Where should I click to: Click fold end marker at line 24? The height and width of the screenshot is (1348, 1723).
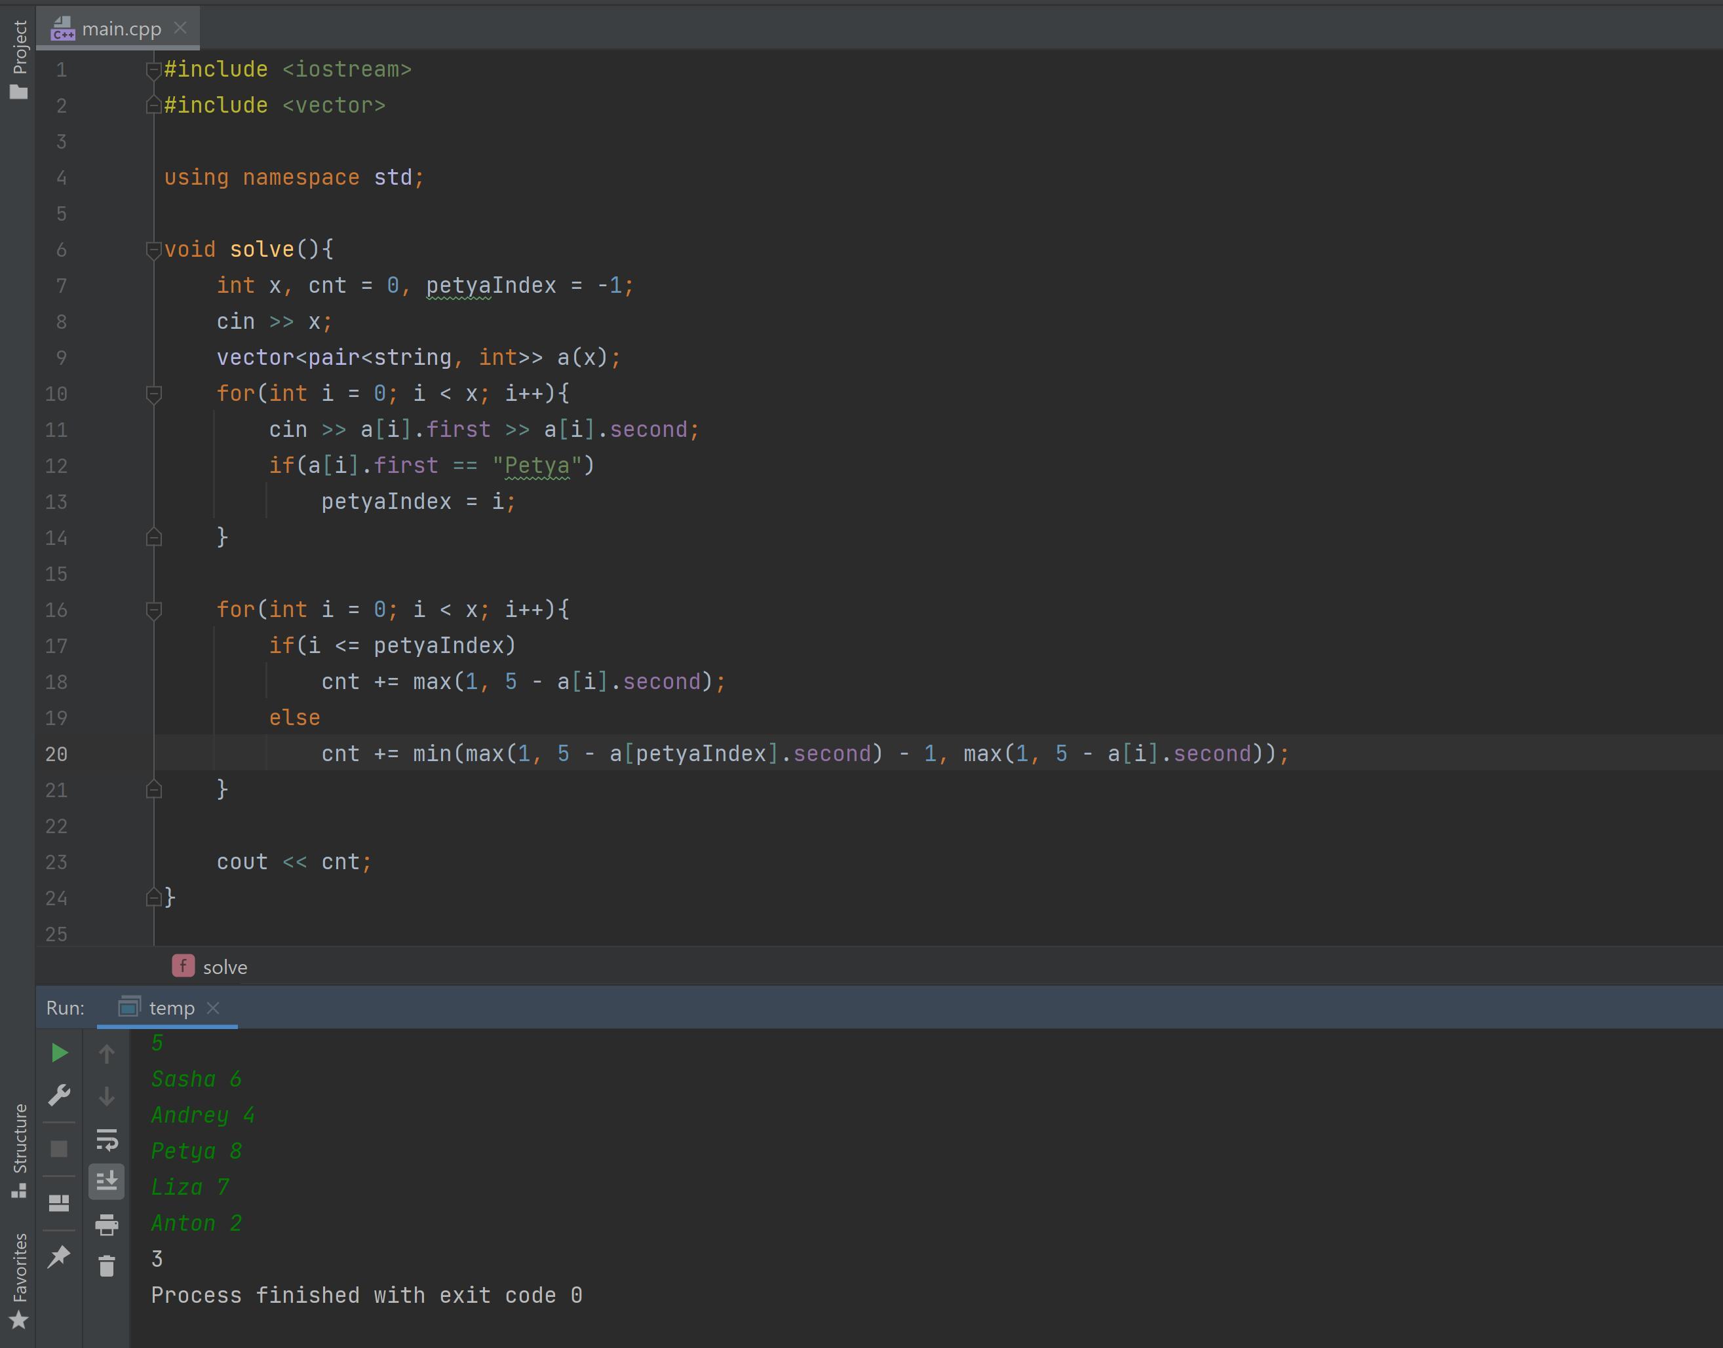154,897
